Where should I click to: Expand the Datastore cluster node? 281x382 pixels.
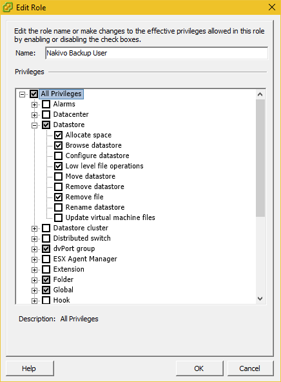coord(34,228)
